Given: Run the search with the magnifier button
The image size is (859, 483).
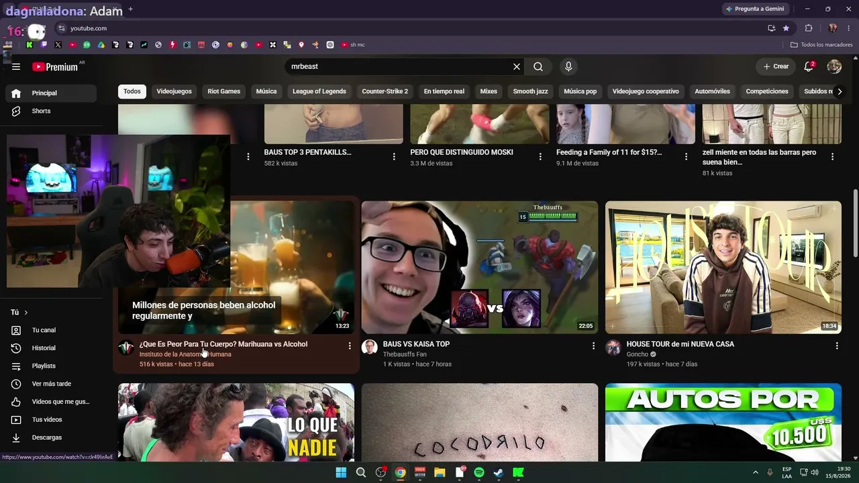Looking at the screenshot, I should click(538, 66).
